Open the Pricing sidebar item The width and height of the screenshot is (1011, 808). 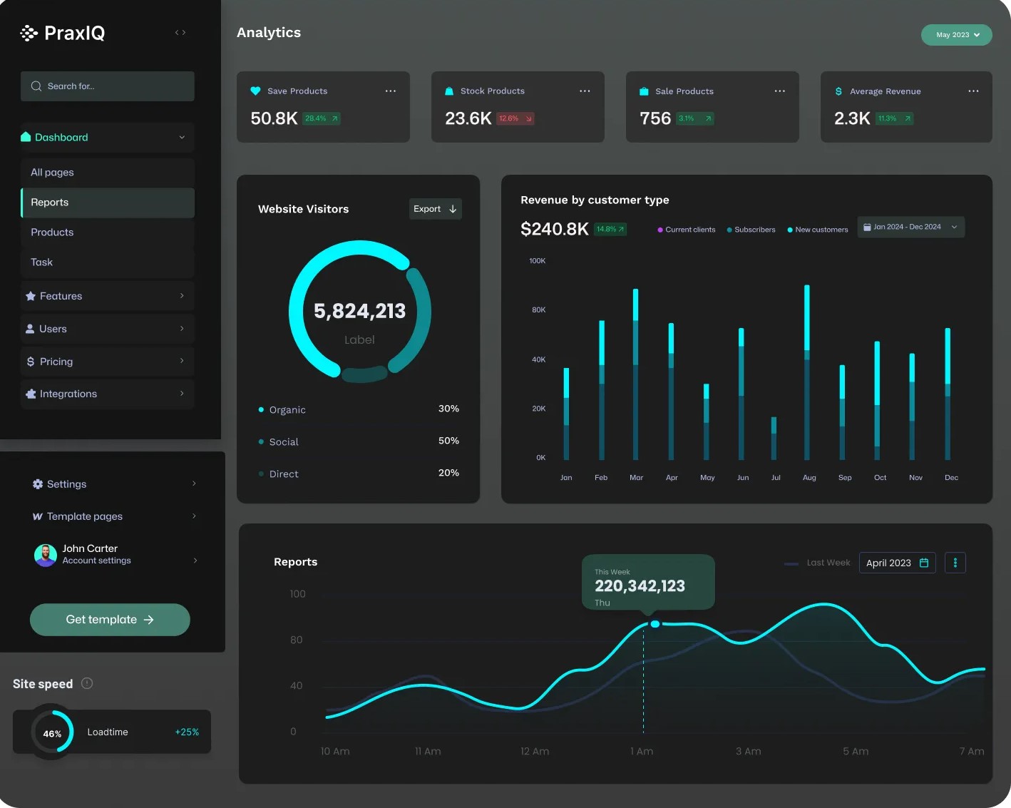point(107,362)
